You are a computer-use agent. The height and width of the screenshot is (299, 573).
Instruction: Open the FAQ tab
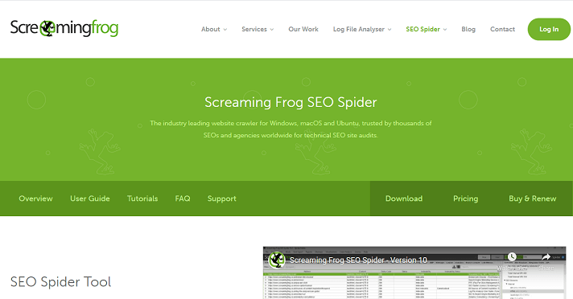(183, 199)
